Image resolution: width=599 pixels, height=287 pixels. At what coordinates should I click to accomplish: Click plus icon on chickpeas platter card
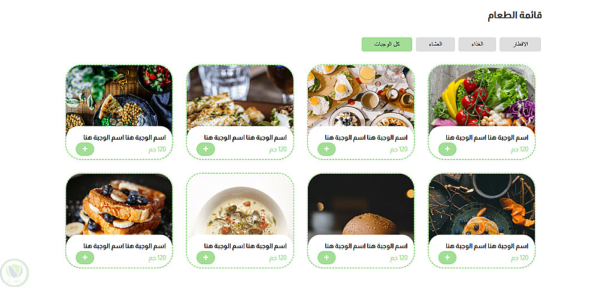click(x=85, y=149)
